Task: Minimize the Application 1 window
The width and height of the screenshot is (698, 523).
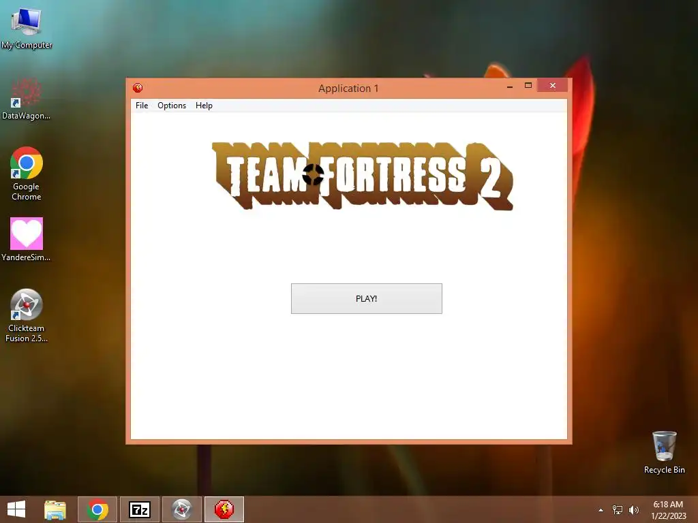Action: pyautogui.click(x=510, y=86)
